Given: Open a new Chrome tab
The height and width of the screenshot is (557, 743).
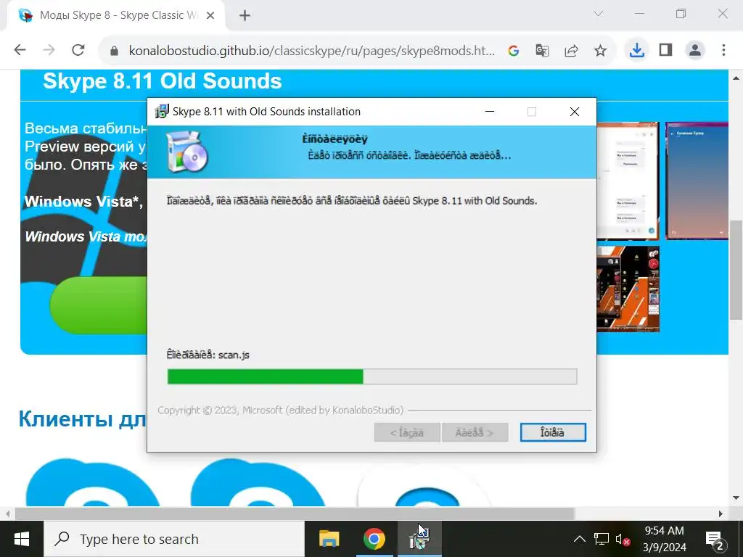Looking at the screenshot, I should click(245, 16).
